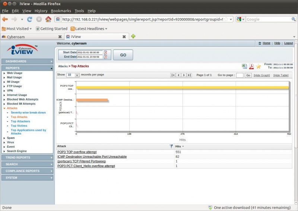
Task: Bookmark report with star icon
Action: click(x=258, y=66)
